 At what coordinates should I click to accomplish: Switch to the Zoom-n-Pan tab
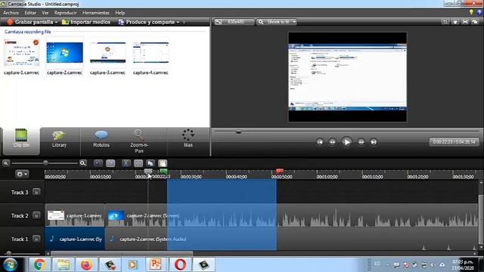tap(139, 141)
